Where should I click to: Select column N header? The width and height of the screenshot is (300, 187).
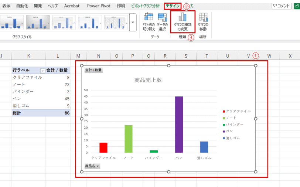(99, 56)
